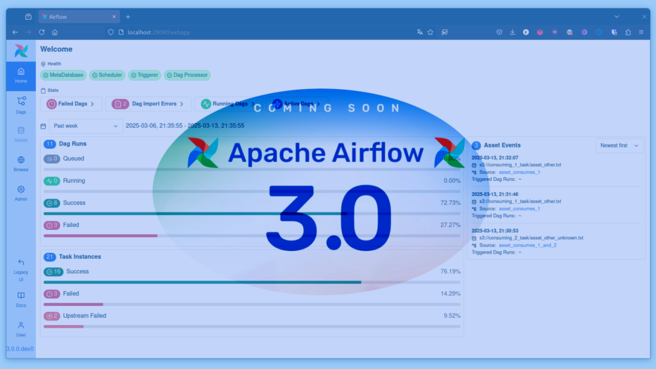656x369 pixels.
Task: Click the Dag Runs heading
Action: tap(73, 144)
